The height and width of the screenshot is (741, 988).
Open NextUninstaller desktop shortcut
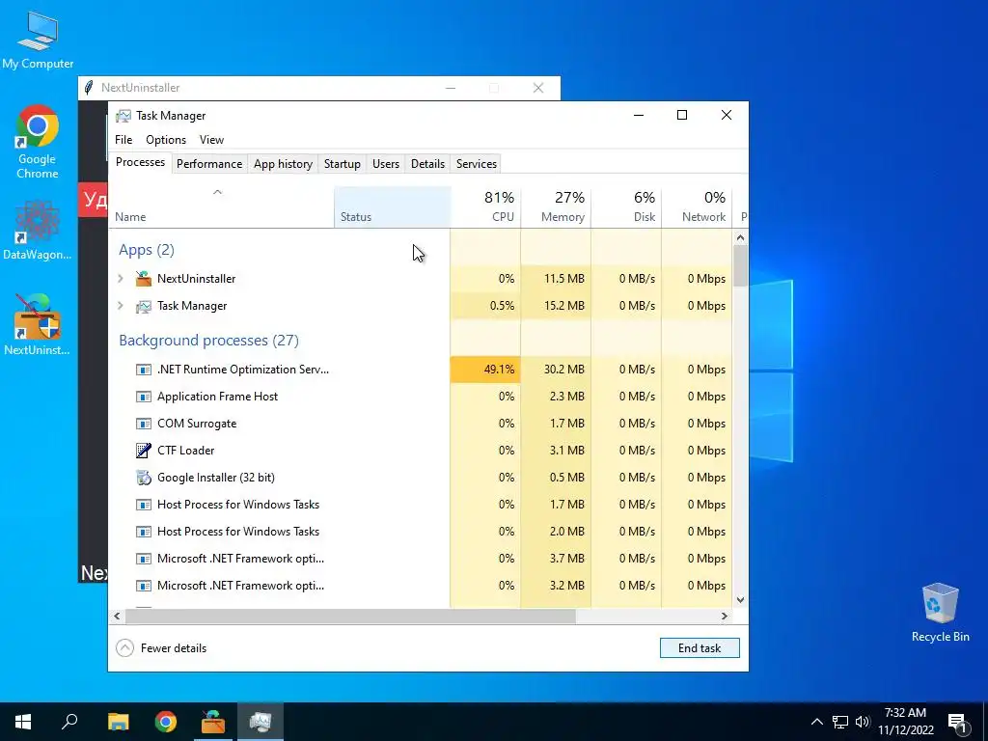point(38,325)
